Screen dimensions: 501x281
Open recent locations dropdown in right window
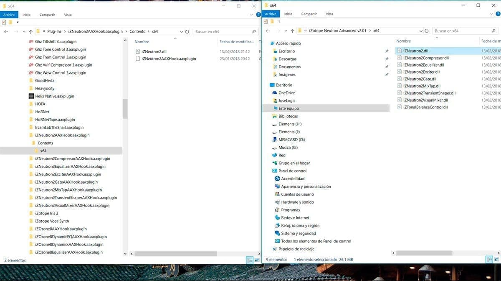(x=286, y=31)
